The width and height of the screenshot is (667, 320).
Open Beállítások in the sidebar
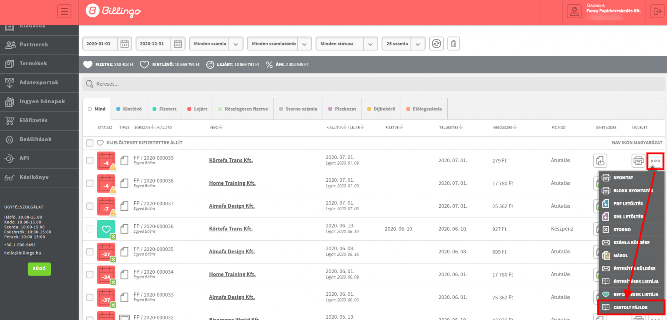pos(39,139)
